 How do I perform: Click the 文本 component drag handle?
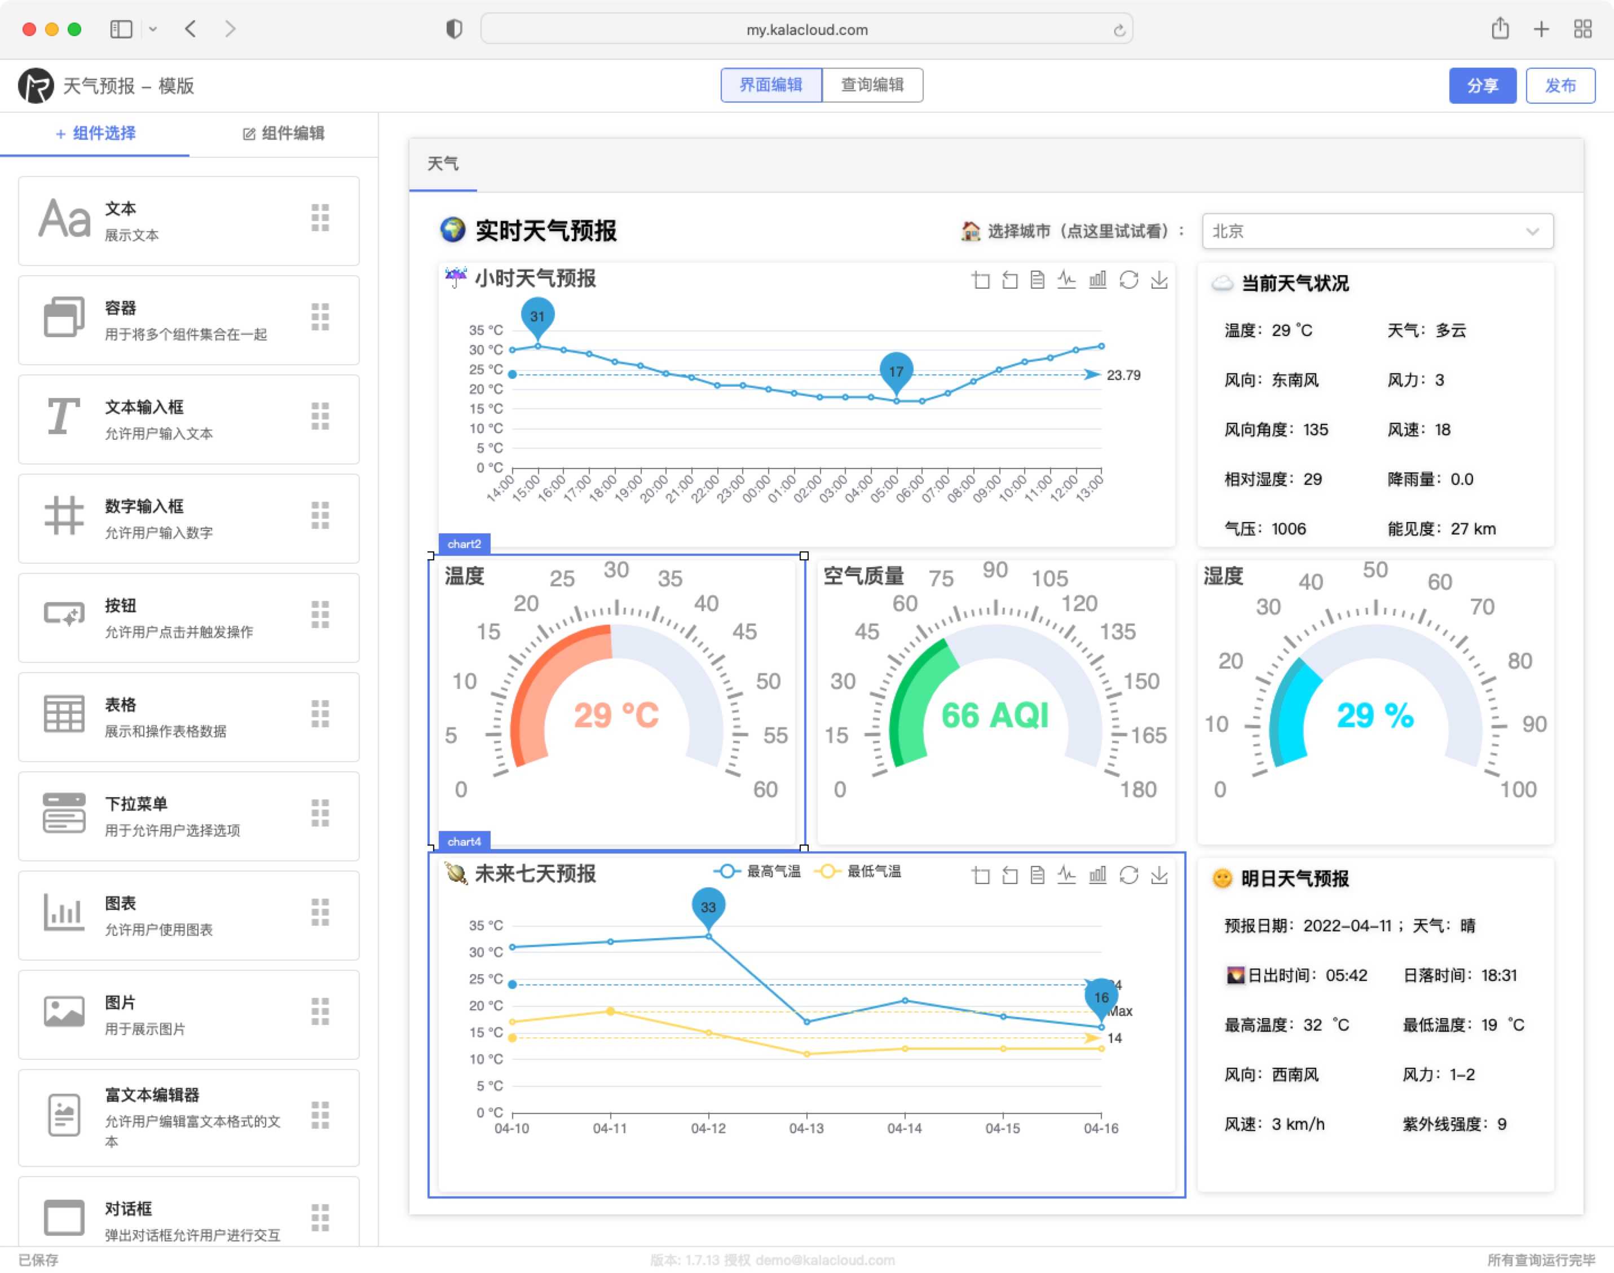[320, 218]
